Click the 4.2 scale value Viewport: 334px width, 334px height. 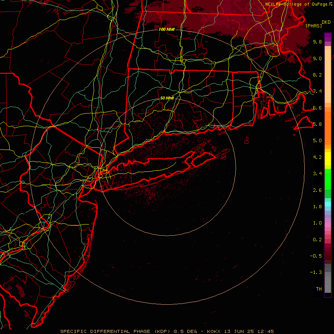(x=317, y=157)
